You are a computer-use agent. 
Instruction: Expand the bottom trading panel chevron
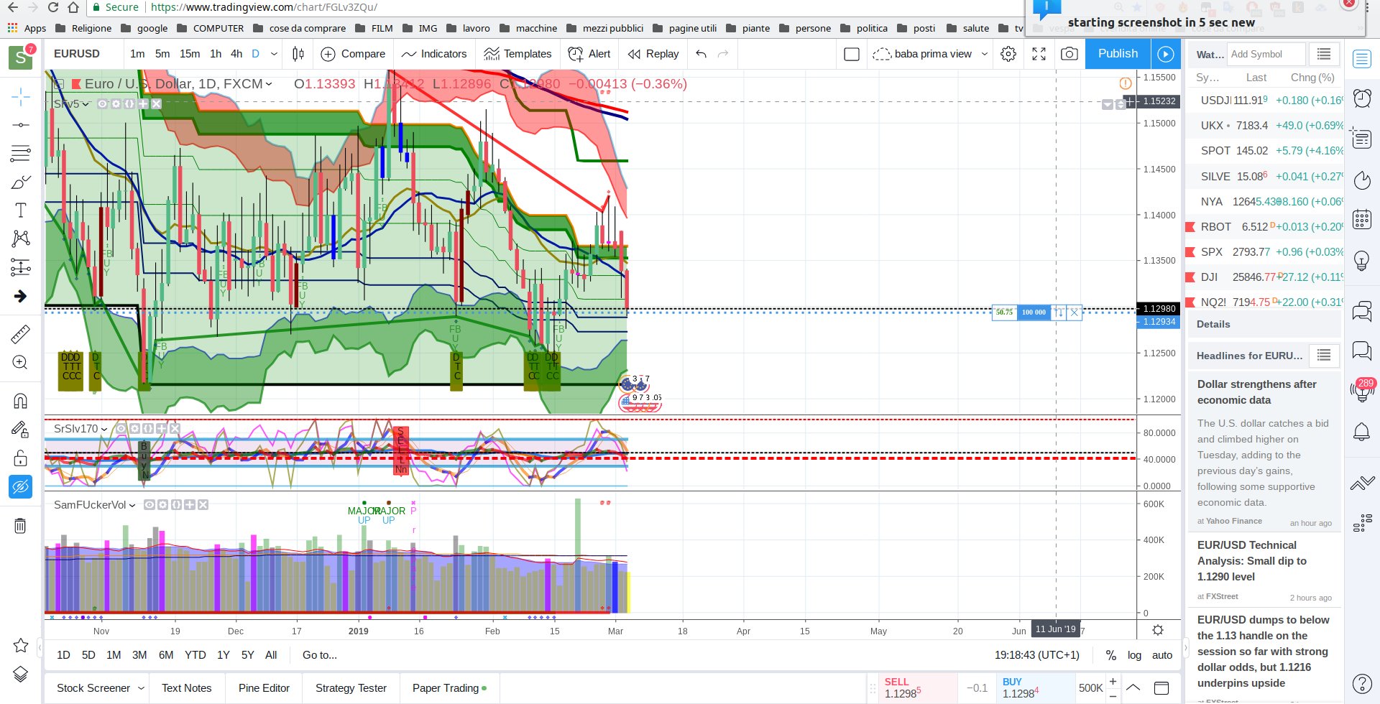[1133, 687]
